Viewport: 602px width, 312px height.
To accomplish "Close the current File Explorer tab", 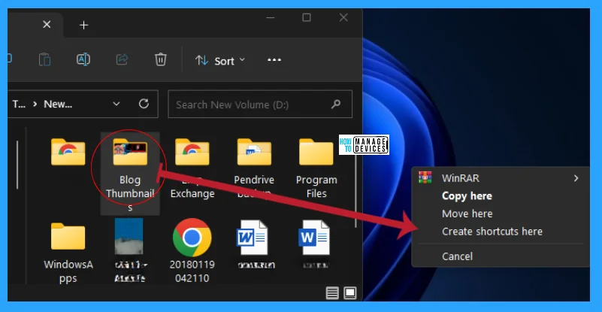I will (47, 25).
